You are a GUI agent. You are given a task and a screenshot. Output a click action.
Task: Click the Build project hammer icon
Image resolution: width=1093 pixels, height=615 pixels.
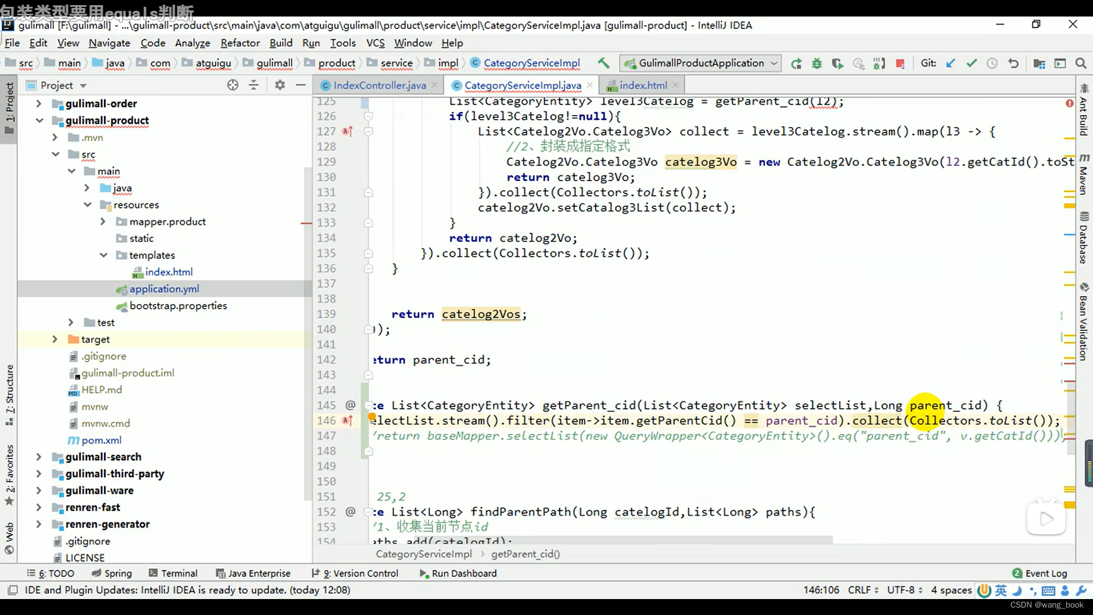pos(603,63)
